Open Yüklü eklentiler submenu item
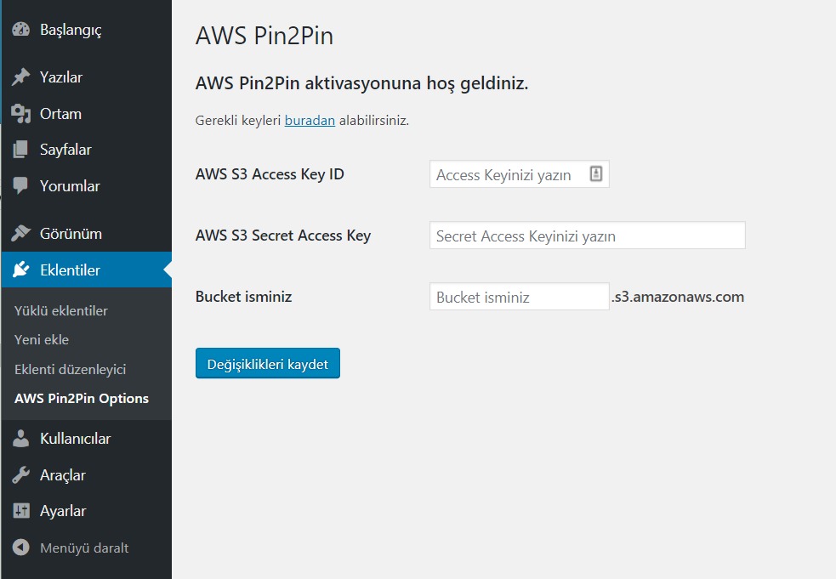 click(x=60, y=311)
